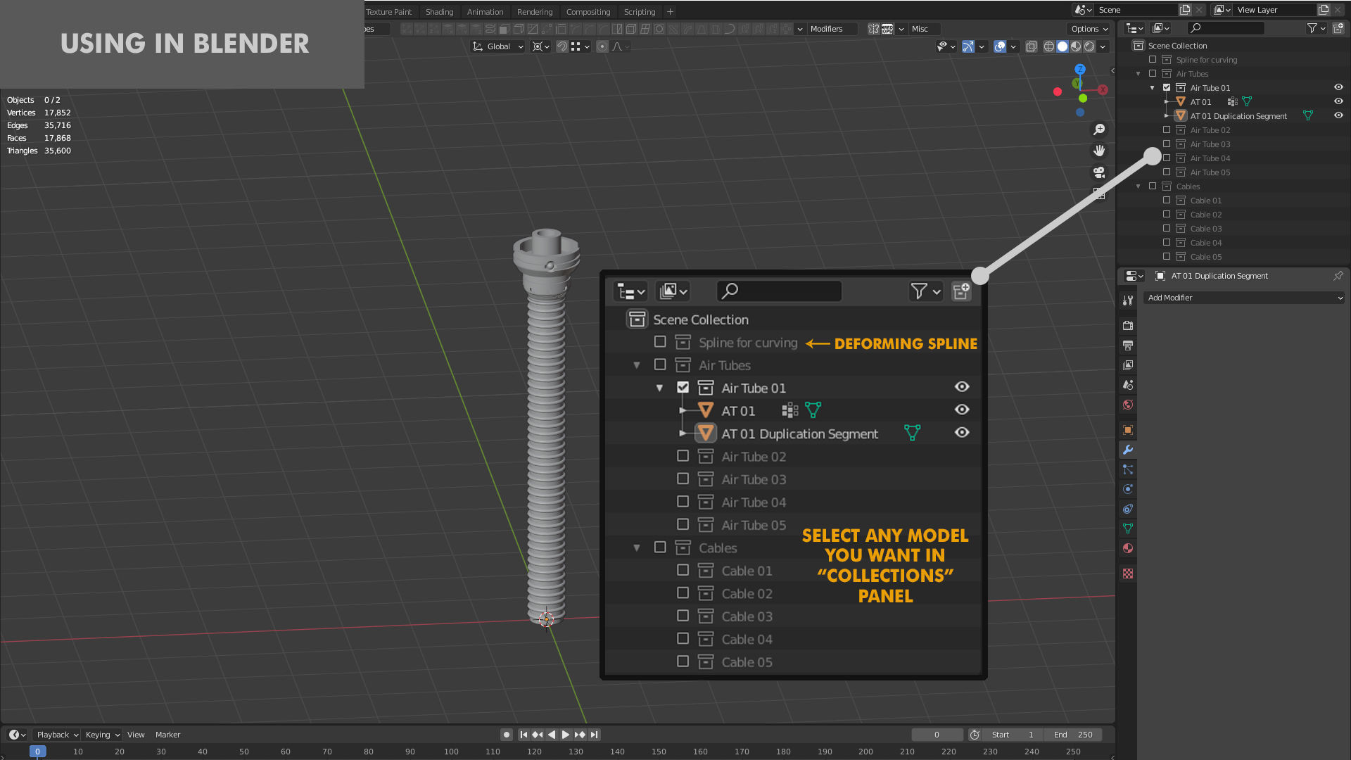1351x760 pixels.
Task: Open the Particles properties tab
Action: click(x=1128, y=469)
